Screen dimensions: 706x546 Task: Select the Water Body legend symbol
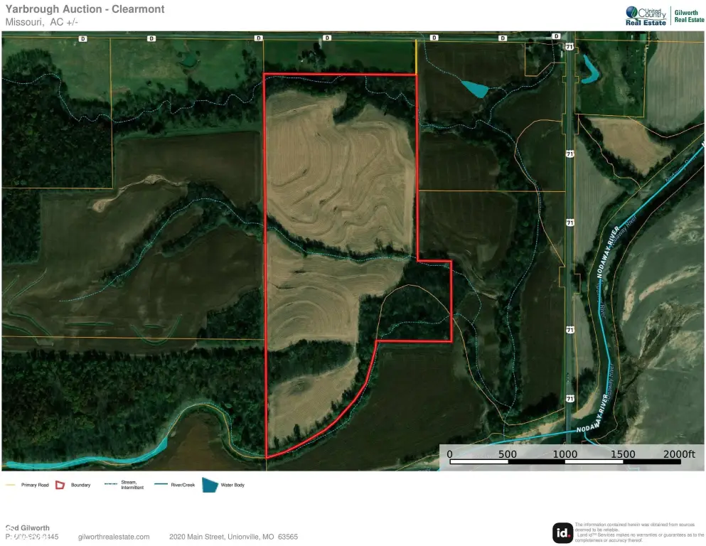click(210, 485)
